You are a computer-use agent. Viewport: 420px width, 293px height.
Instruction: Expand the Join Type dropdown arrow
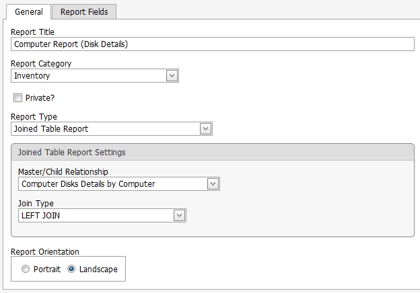point(180,216)
